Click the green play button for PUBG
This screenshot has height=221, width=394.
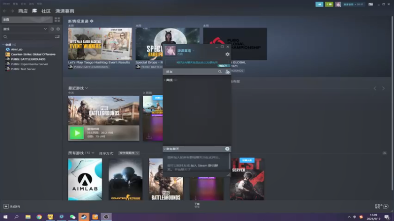coord(77,133)
